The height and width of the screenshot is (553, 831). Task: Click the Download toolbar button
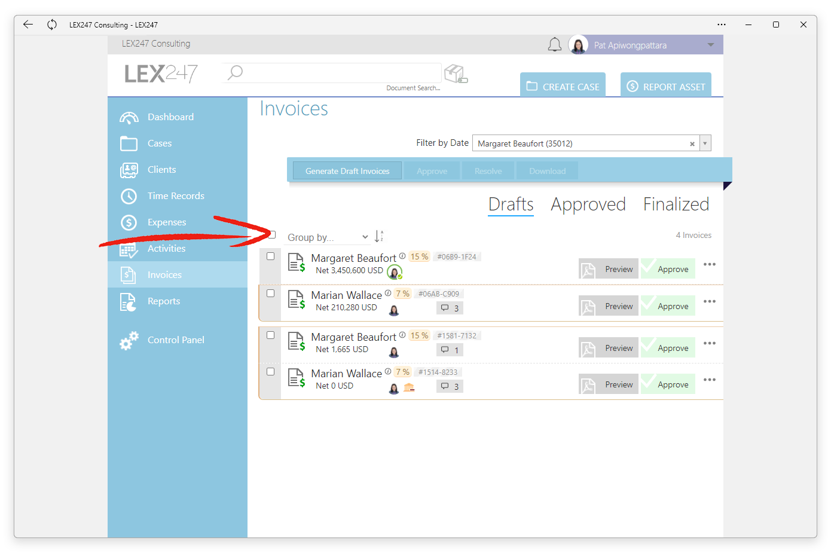click(x=547, y=171)
